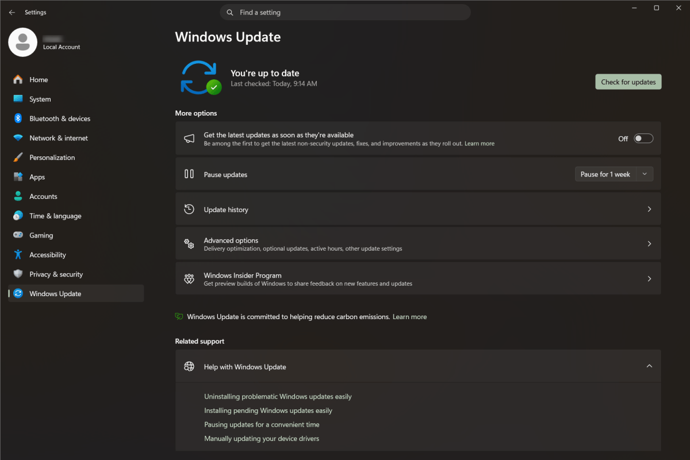Click Check for updates button
Viewport: 690px width, 460px height.
pos(628,82)
